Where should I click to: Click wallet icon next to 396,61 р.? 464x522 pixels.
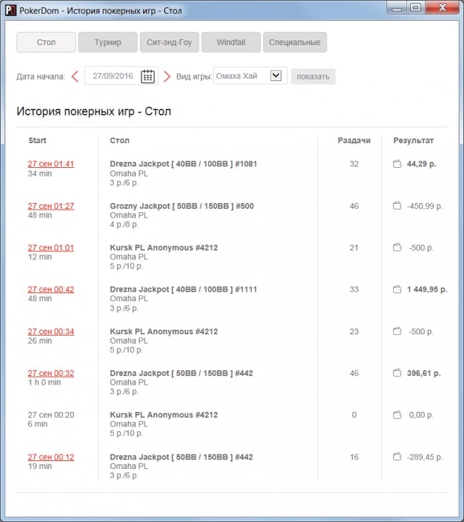point(397,373)
